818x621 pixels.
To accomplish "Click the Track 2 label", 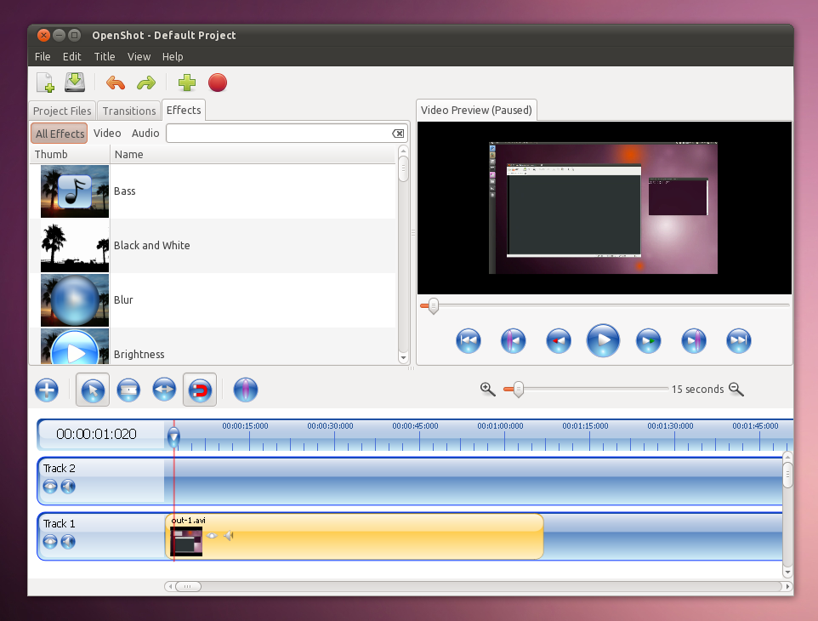I will [x=59, y=469].
